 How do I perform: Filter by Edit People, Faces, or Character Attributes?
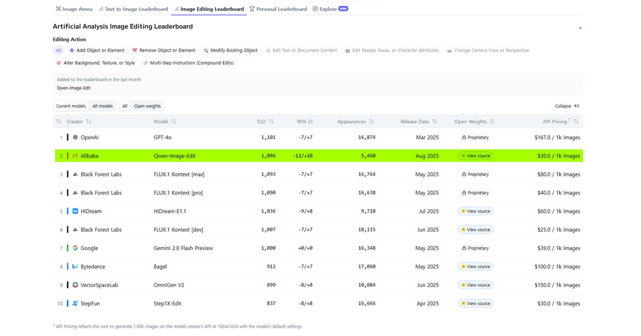click(x=392, y=50)
